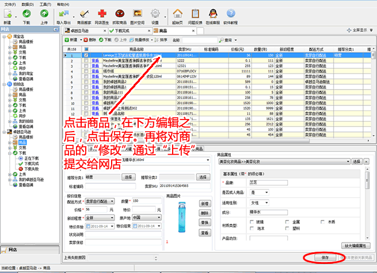The image size is (377, 273).
Task: Select 查看店铺 under 拍拍店 in the tree
Action: [x=26, y=126]
